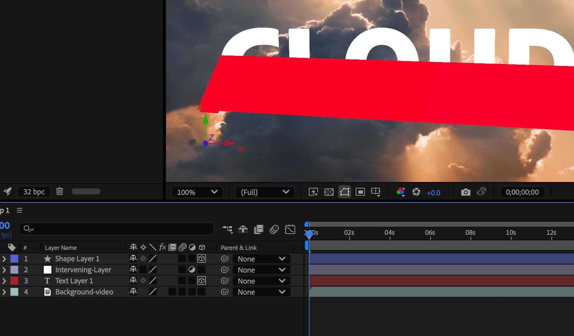Toggle 3D switch on Shape Layer 1
574x336 pixels.
202,259
